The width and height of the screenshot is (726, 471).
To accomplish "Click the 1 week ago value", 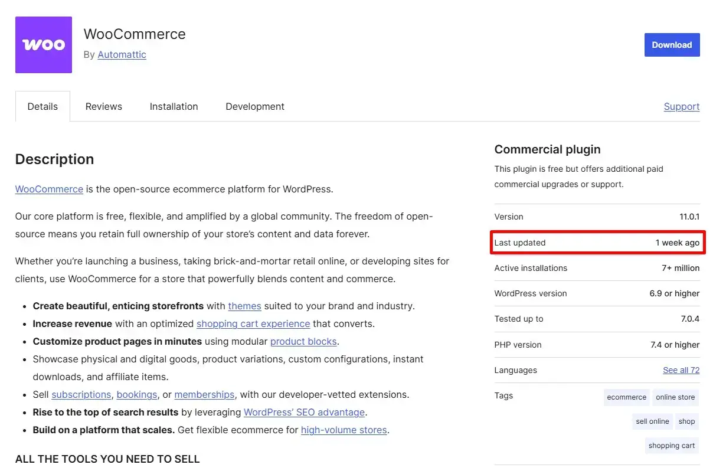I will coord(678,243).
